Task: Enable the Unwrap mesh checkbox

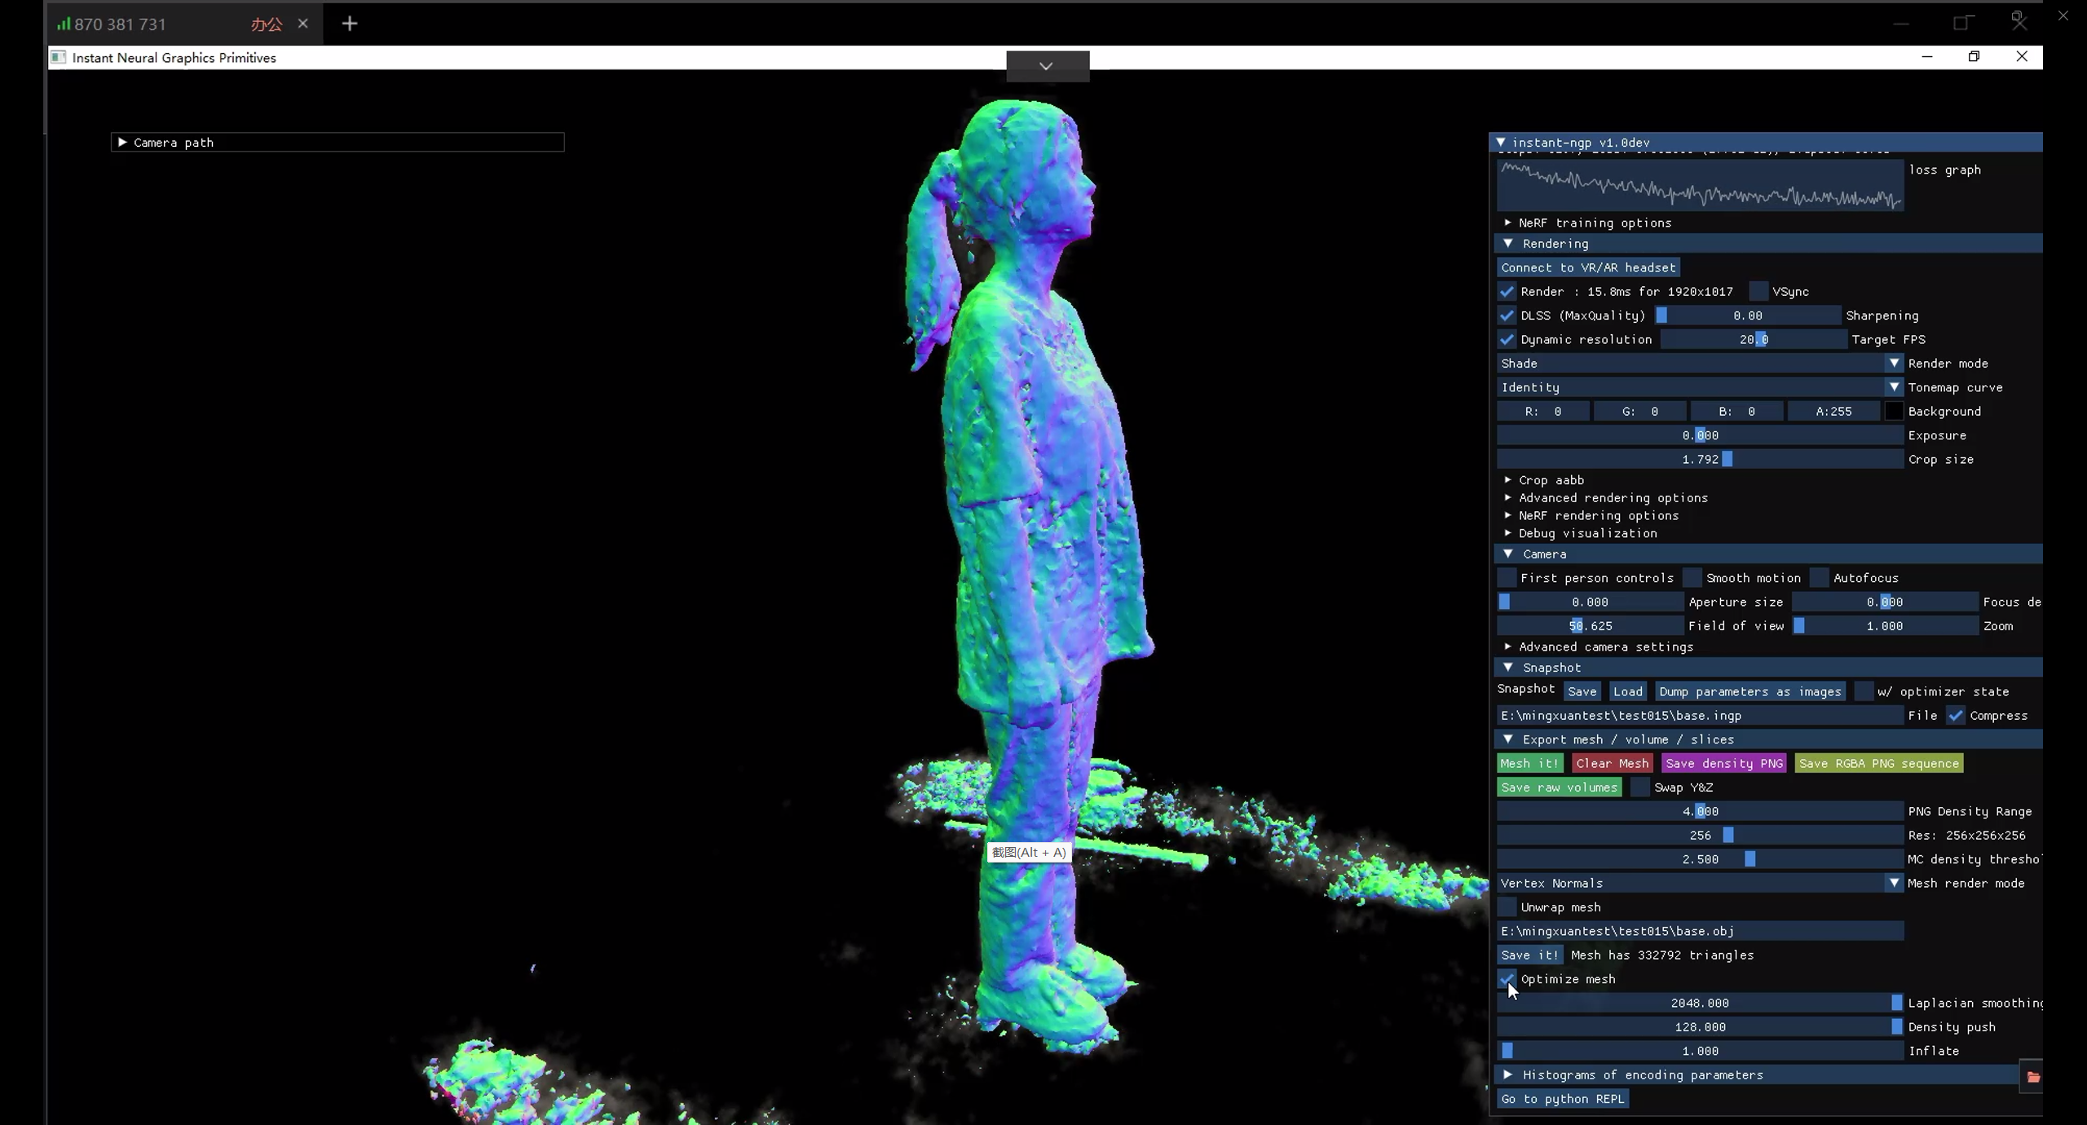Action: tap(1507, 907)
